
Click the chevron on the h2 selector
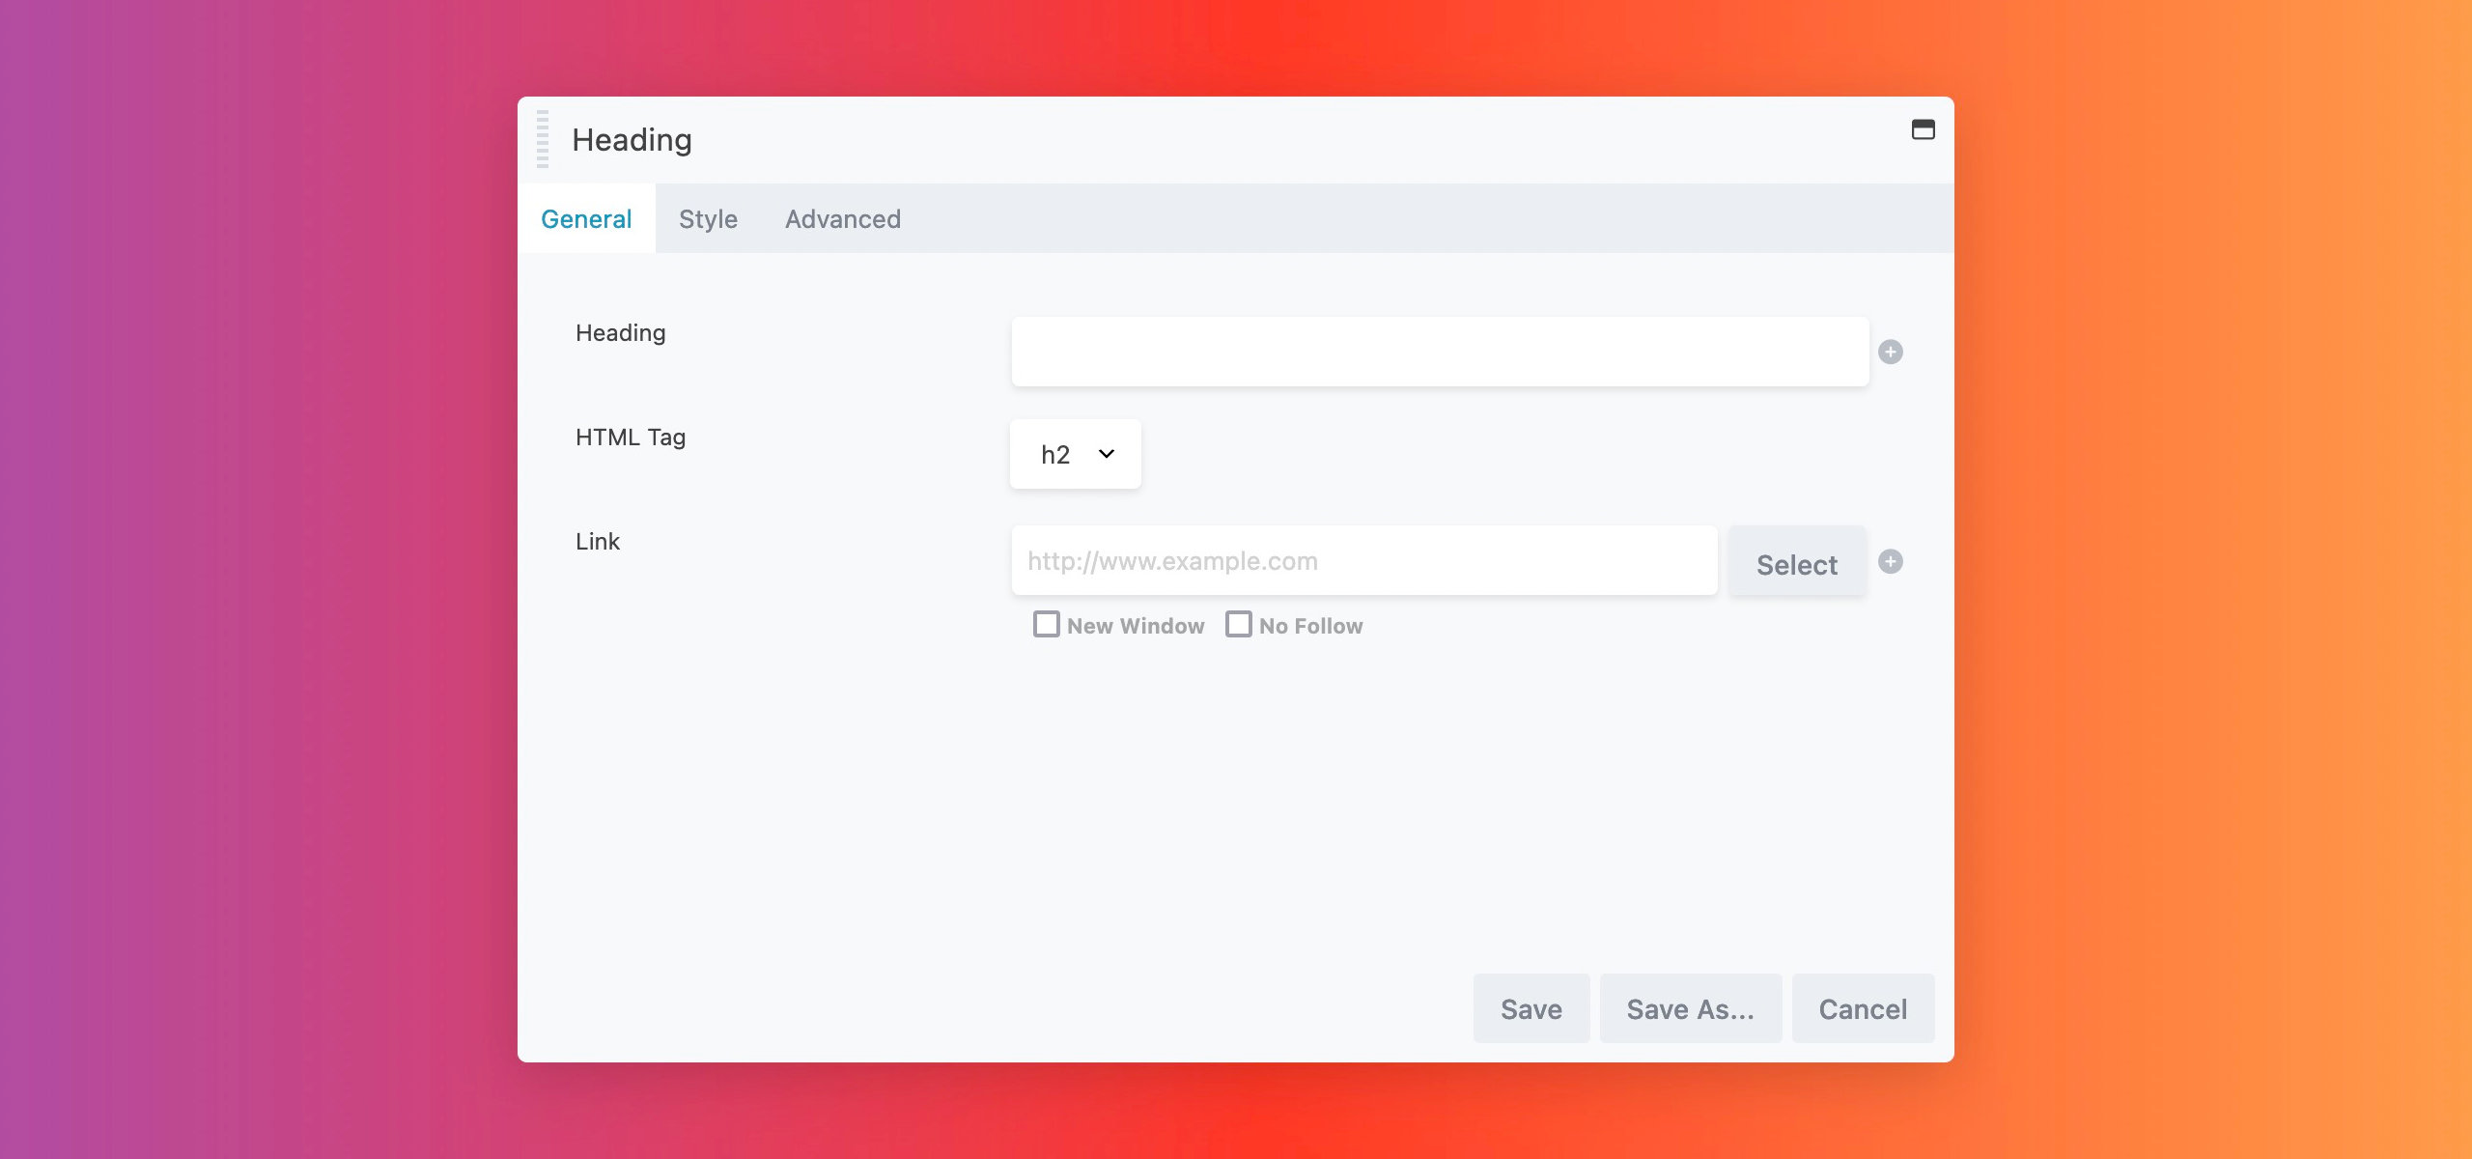[1105, 453]
